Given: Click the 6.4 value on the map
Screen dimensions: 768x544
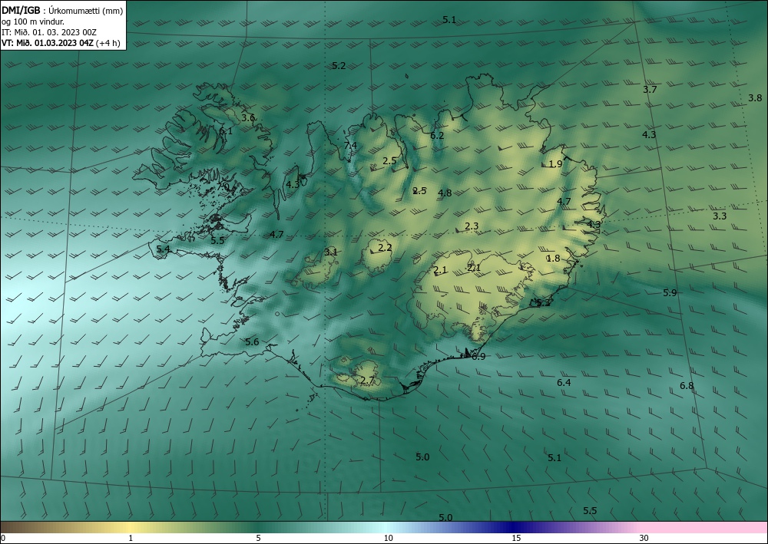Looking at the screenshot, I should [x=564, y=383].
